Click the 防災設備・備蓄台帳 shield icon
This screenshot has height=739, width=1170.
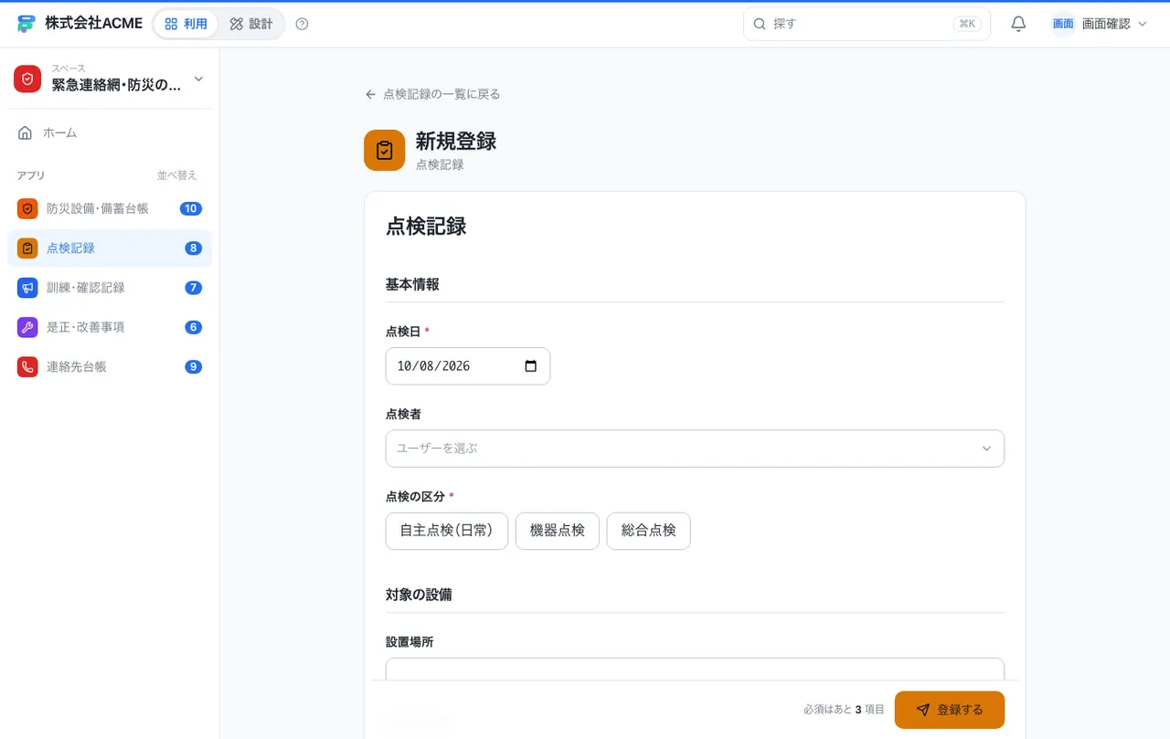coord(27,208)
